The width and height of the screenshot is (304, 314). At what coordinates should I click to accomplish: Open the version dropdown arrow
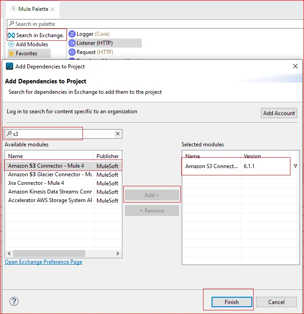pos(295,166)
